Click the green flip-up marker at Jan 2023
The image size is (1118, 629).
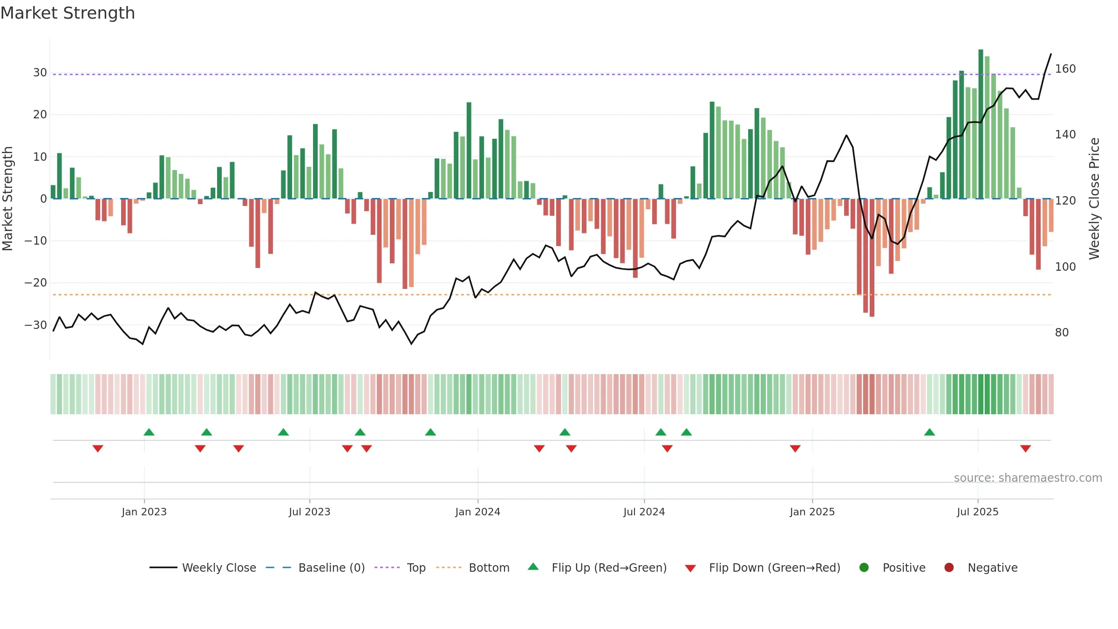coord(149,432)
